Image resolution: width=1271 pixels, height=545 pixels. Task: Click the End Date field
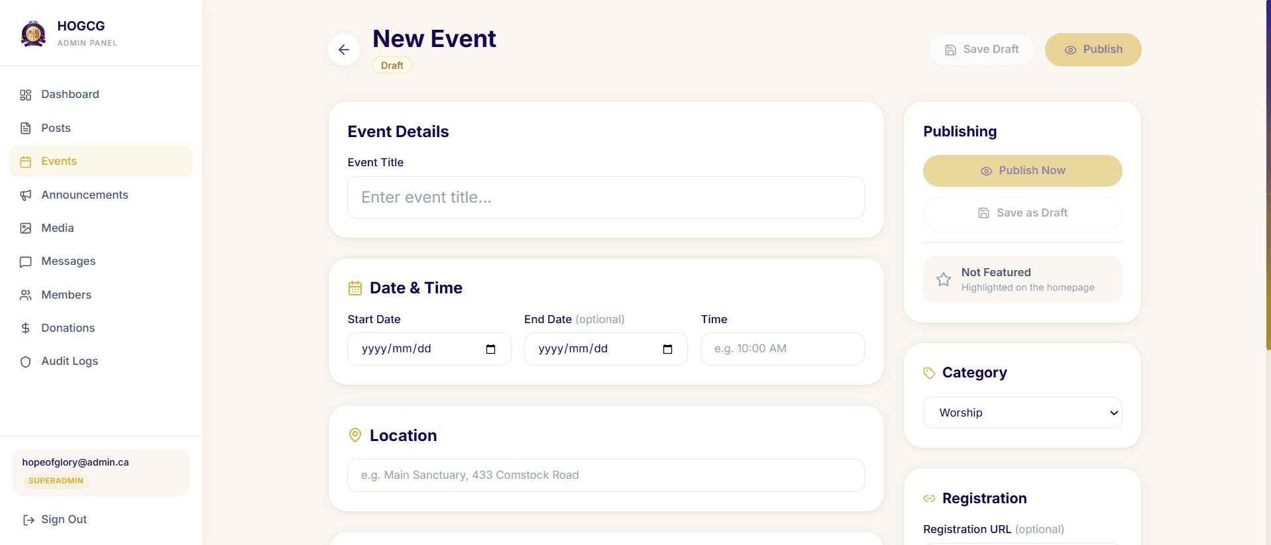pos(606,349)
